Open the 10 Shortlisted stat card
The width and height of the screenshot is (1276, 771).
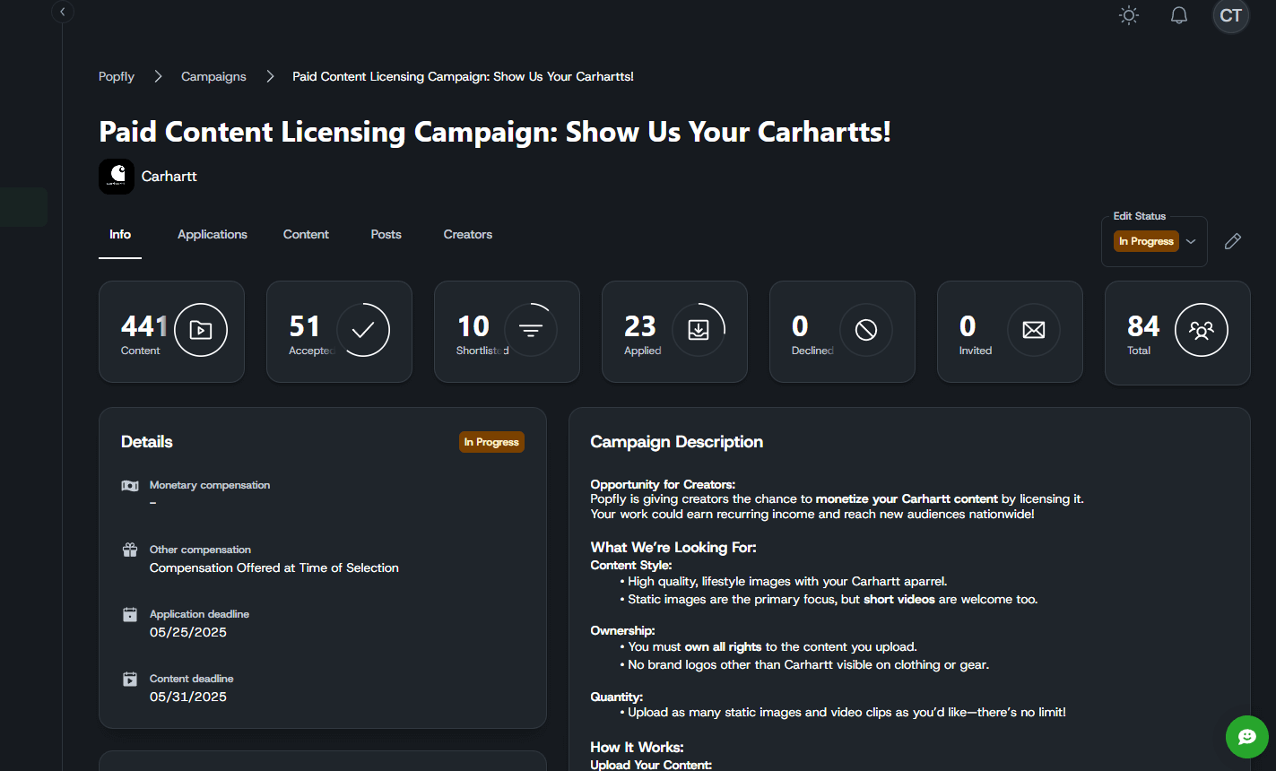507,332
